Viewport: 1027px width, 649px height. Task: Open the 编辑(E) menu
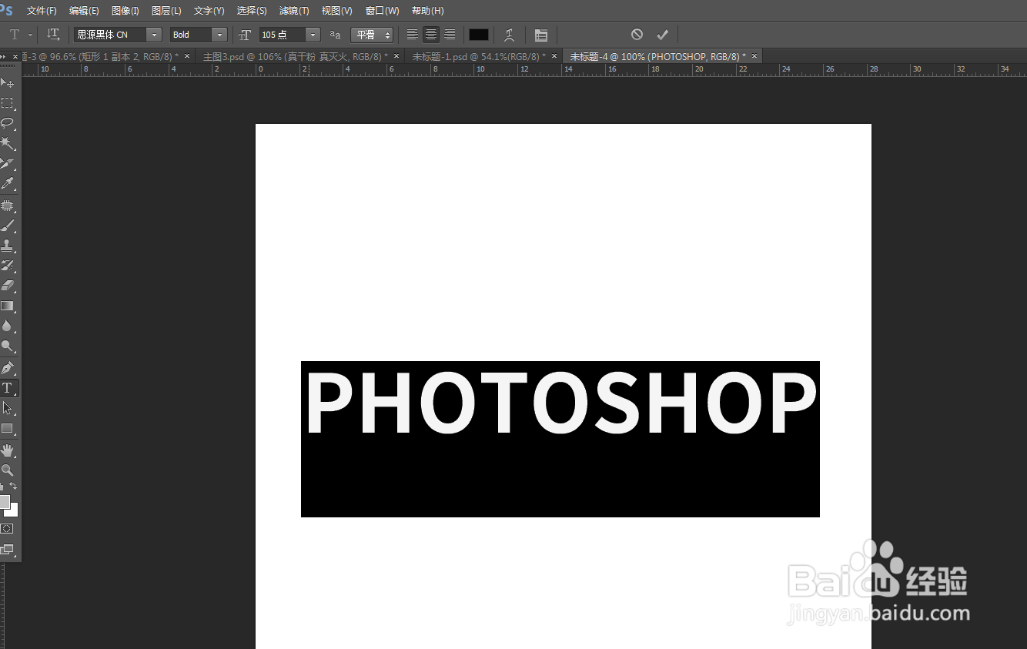click(84, 11)
